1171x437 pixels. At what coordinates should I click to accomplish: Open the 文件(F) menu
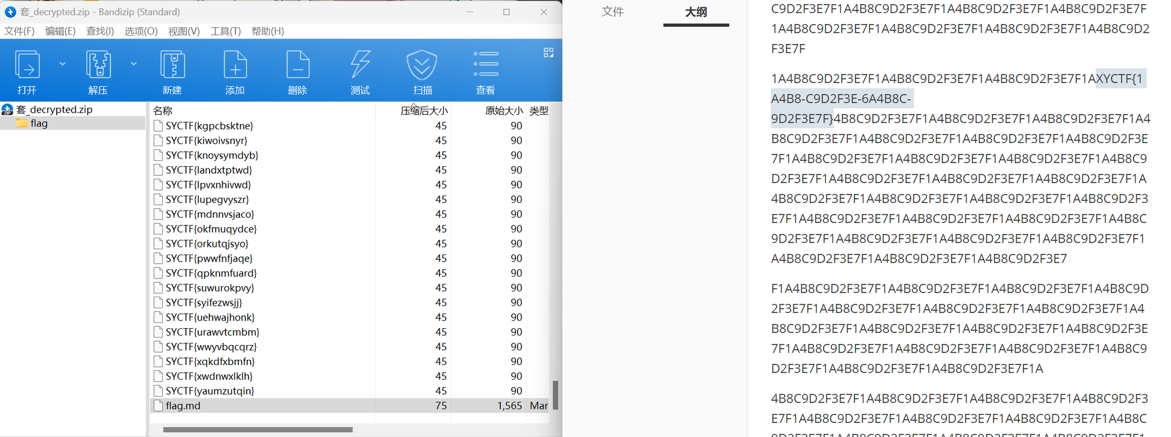[x=19, y=31]
